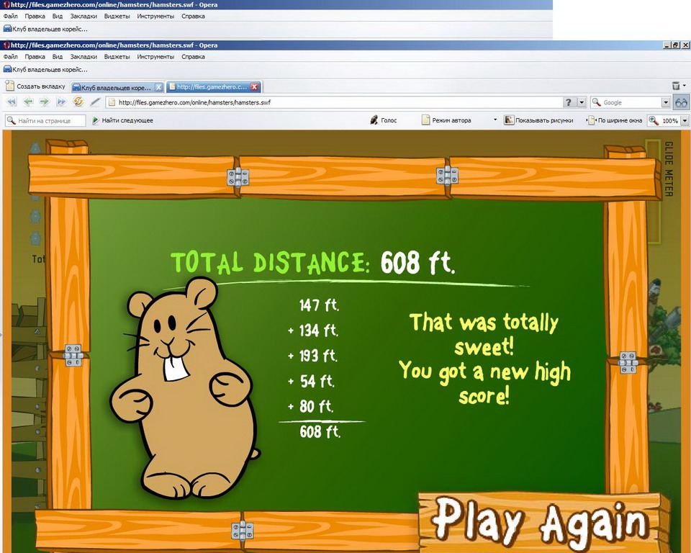Viewport: 691px width, 553px height.
Task: Open the closed tabs trash icon
Action: click(x=677, y=86)
